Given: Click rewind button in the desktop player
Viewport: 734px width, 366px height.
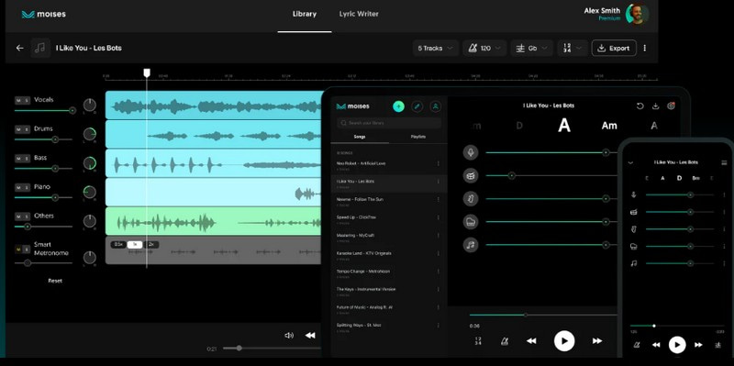Looking at the screenshot, I should pyautogui.click(x=310, y=335).
